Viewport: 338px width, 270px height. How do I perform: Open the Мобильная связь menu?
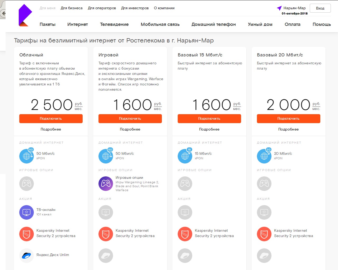[x=160, y=24]
